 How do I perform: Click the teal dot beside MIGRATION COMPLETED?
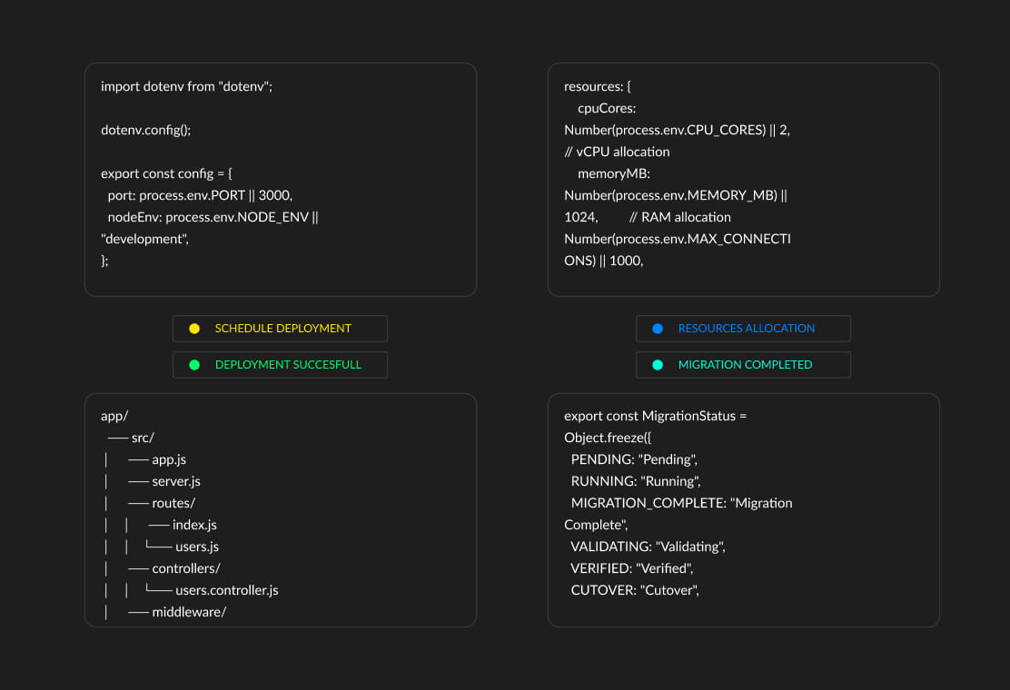click(658, 365)
